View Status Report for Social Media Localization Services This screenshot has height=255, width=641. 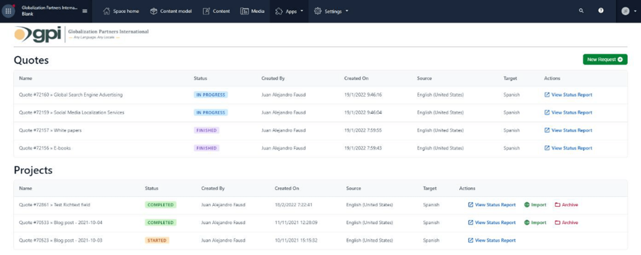568,112
